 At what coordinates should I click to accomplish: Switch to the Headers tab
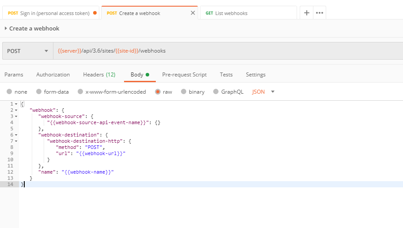[x=99, y=75]
